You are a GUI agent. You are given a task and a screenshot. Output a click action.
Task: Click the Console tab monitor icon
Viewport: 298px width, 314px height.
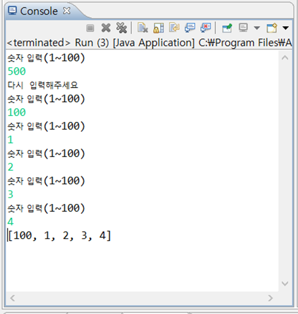pos(13,11)
